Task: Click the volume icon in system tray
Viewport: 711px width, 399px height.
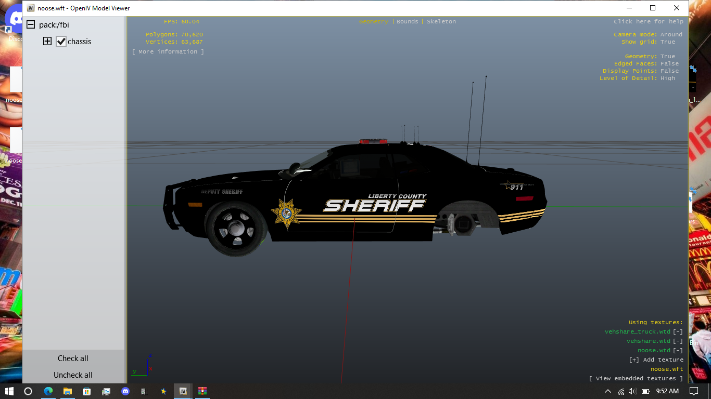Action: coord(632,391)
